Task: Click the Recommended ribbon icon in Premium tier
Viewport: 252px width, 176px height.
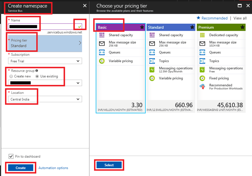Action: (x=202, y=86)
